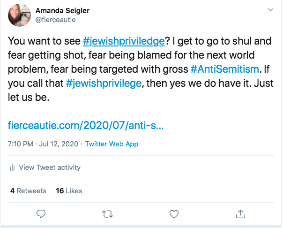This screenshot has width=283, height=228.
Task: Click the word AntiSemitism in the tweet
Action: coord(228,69)
